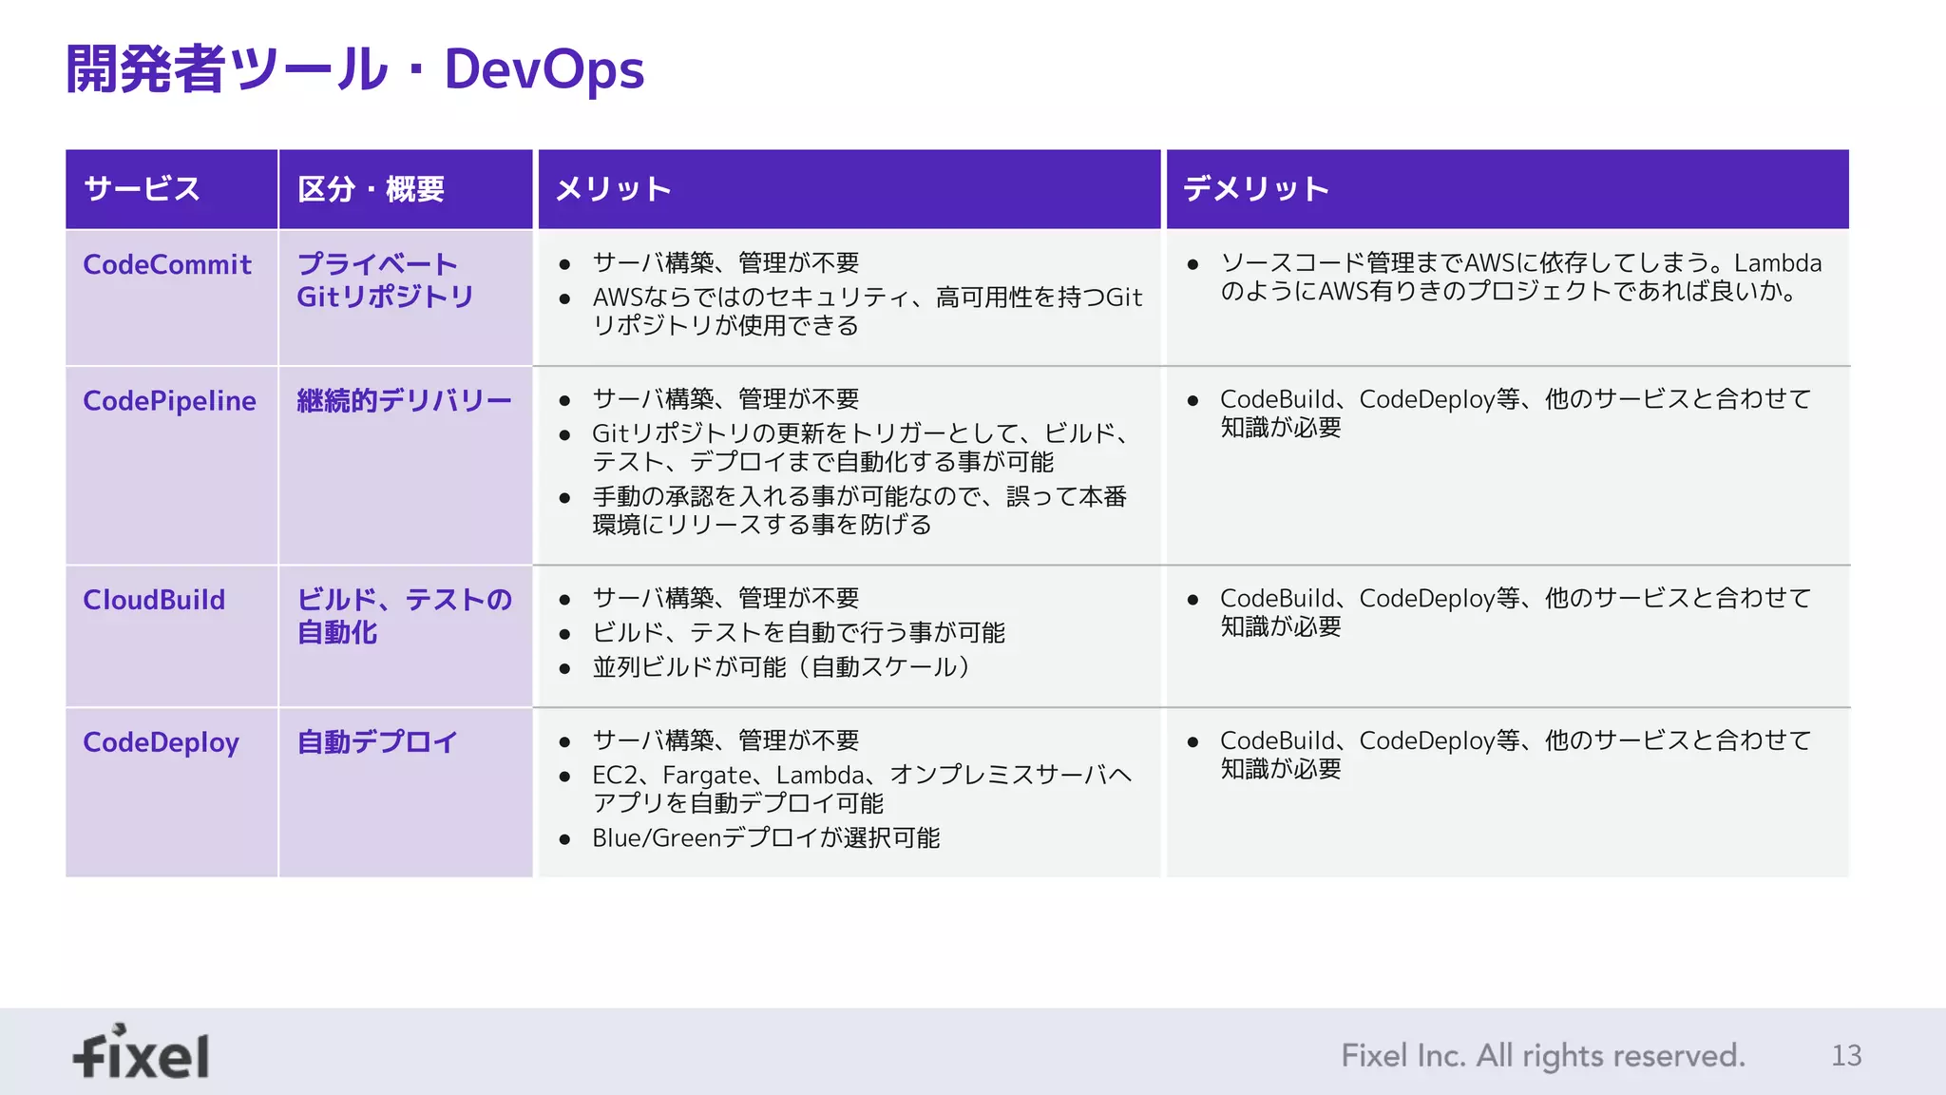Select the CodeCommit service cell
The image size is (1946, 1095).
click(167, 264)
